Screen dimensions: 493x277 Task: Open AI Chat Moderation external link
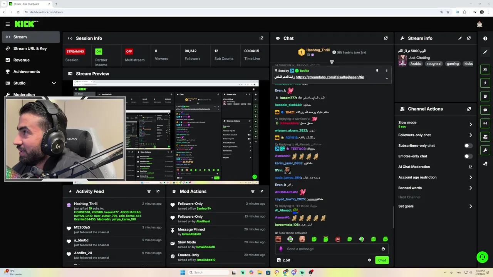[x=470, y=167]
